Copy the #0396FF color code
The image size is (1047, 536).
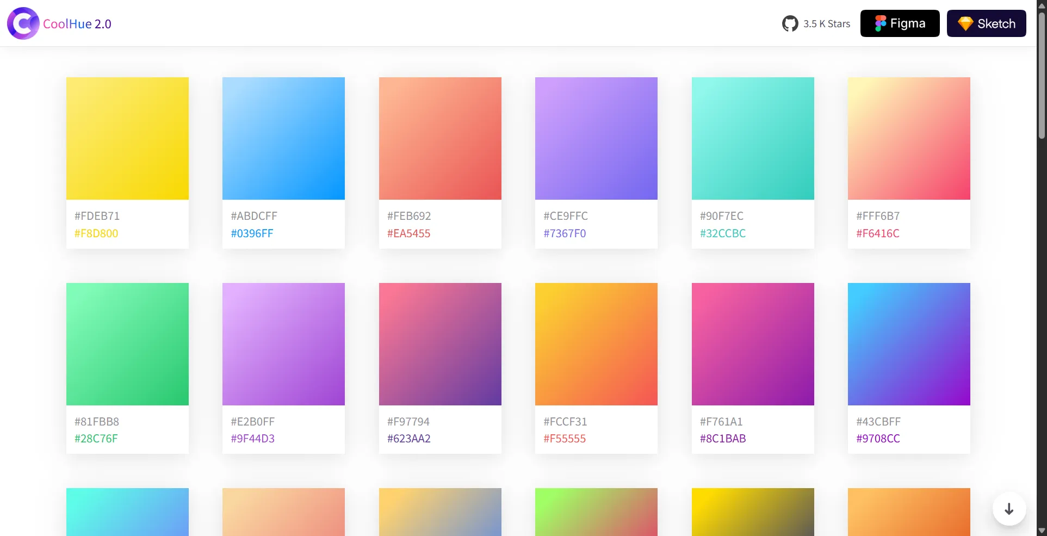[252, 233]
